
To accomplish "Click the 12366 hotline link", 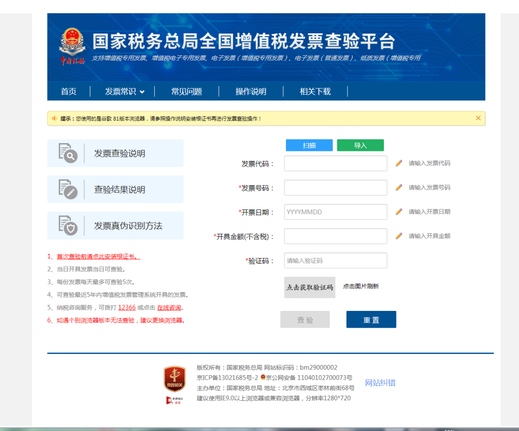I will [127, 308].
